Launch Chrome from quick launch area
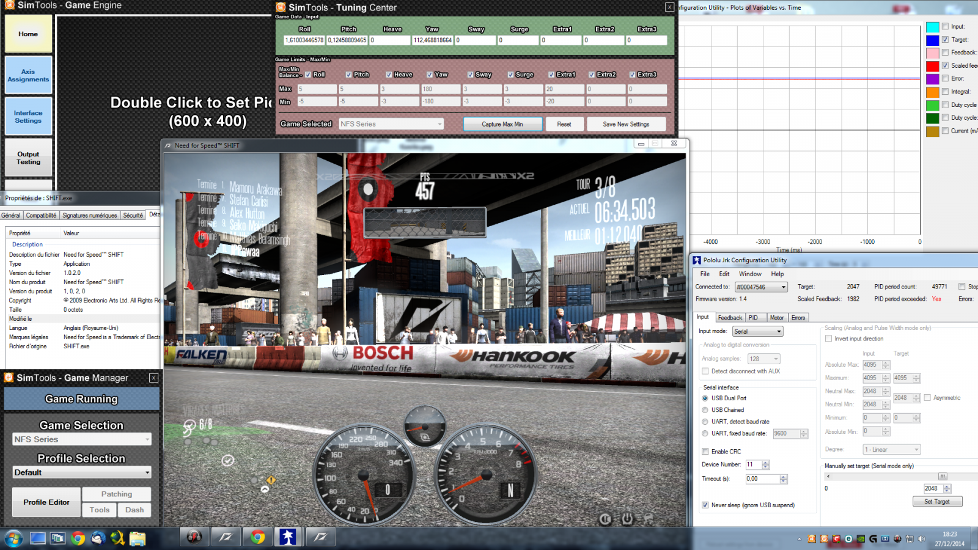The image size is (978, 550). [78, 538]
